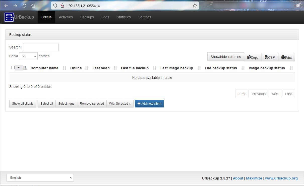
Task: Open the Settings tab
Action: click(145, 17)
